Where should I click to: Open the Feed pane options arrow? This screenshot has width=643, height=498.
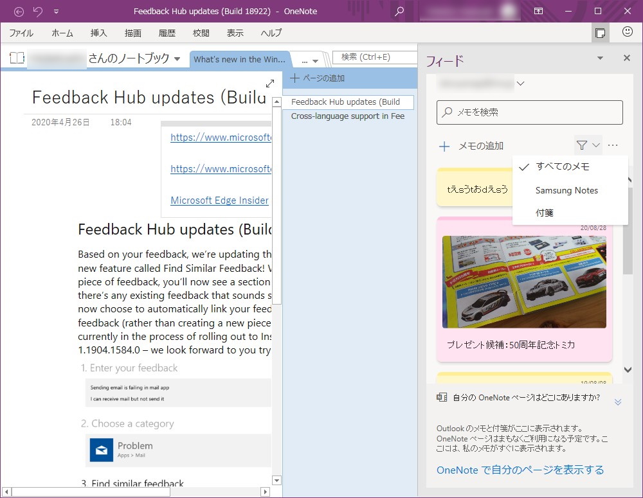pyautogui.click(x=600, y=58)
